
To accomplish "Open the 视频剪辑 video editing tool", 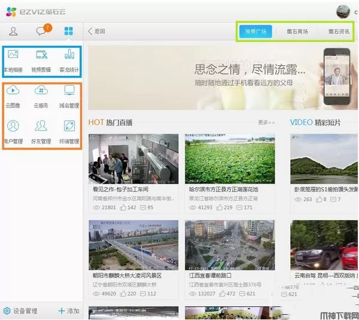I will click(x=41, y=60).
